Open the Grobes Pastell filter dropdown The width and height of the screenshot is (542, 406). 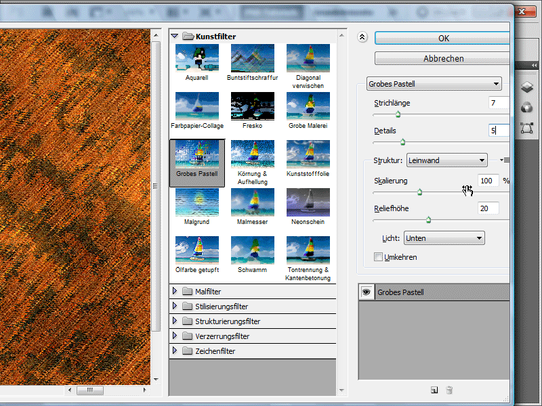point(434,83)
